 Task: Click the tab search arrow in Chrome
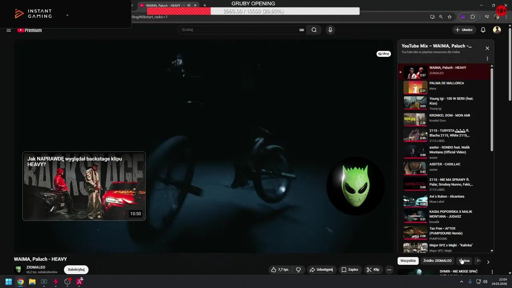[x=132, y=5]
